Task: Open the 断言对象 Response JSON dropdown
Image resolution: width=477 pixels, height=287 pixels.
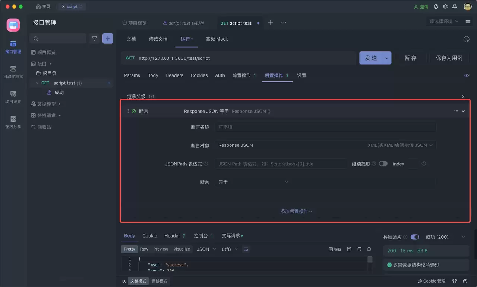Action: coord(325,145)
